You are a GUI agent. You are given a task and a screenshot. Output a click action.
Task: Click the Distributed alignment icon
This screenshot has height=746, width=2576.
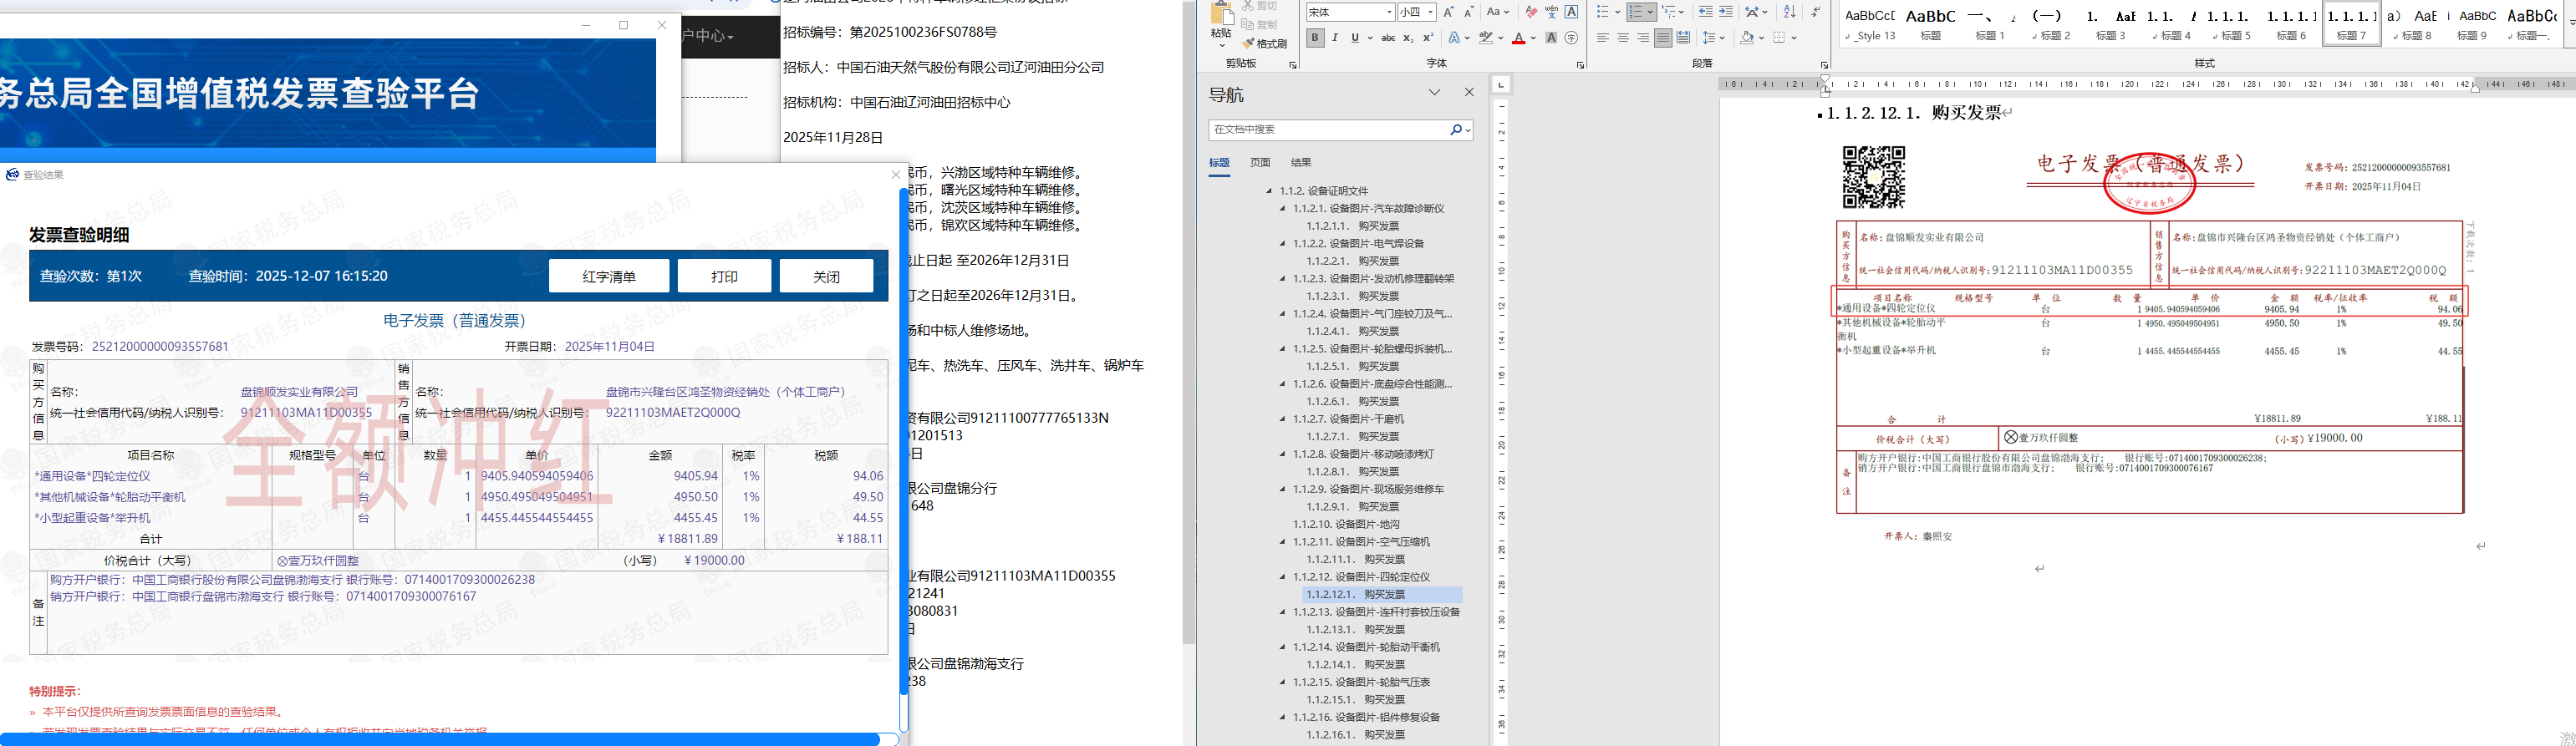(x=1683, y=38)
